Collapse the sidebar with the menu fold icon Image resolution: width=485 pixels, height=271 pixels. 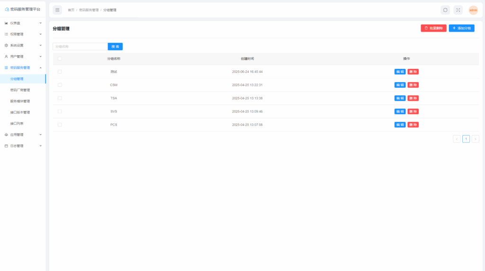57,10
